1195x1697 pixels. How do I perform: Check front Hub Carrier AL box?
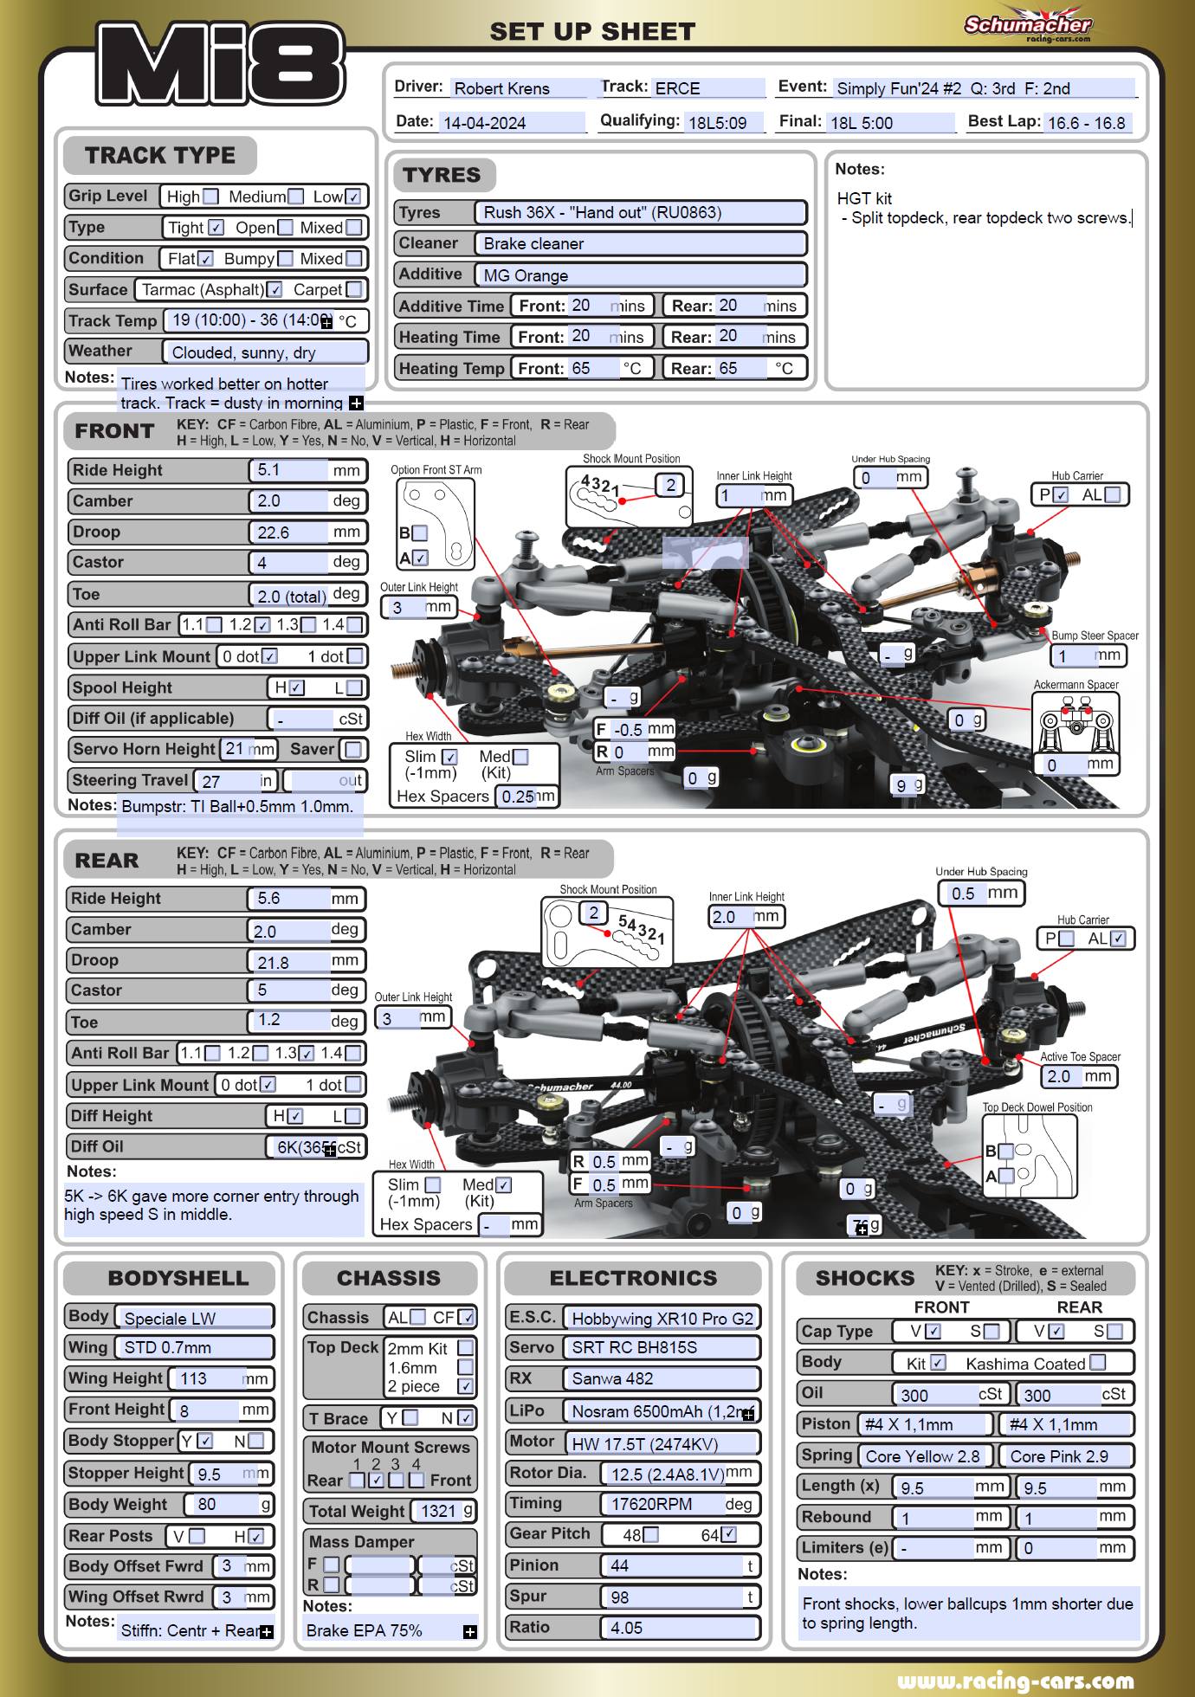(1113, 494)
